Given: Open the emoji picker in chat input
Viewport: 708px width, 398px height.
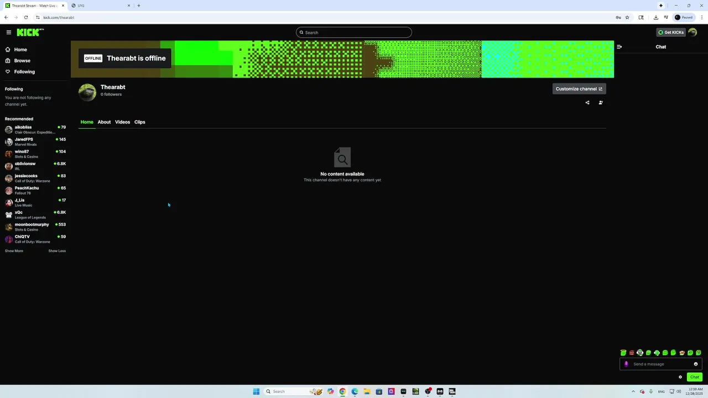Looking at the screenshot, I should click(696, 364).
